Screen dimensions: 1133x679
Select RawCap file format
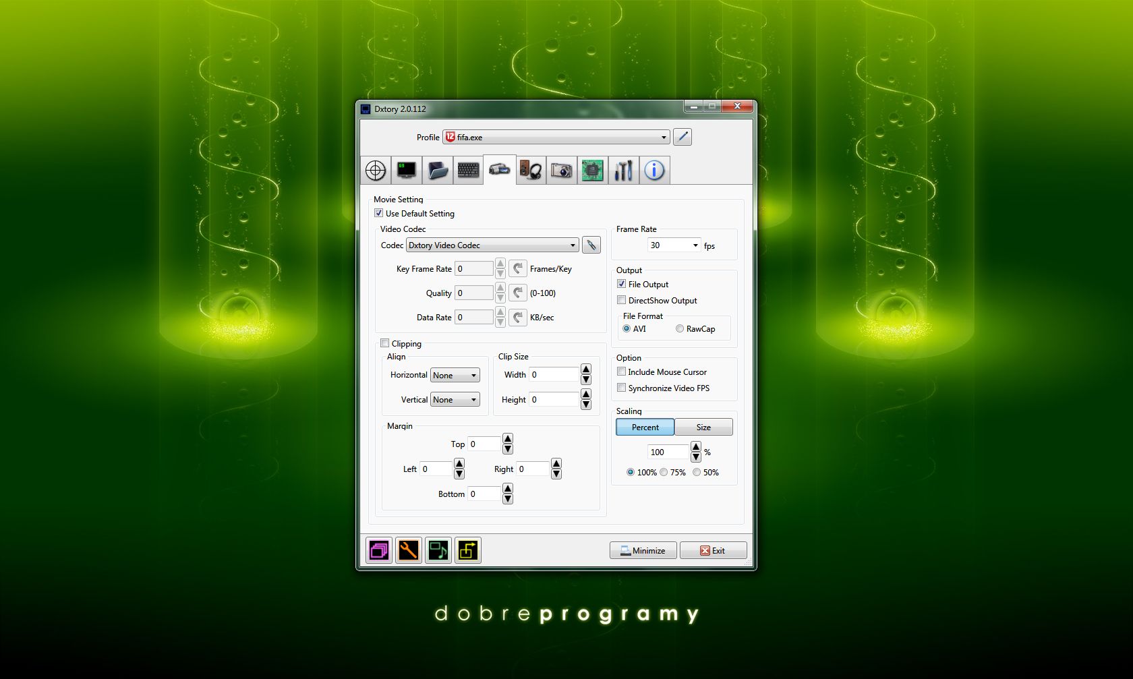click(x=680, y=328)
